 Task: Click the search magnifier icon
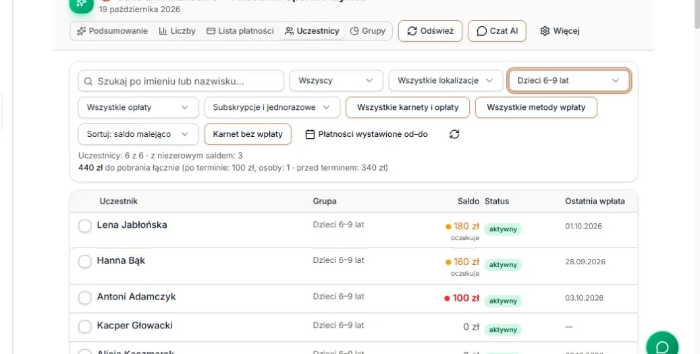pyautogui.click(x=88, y=81)
